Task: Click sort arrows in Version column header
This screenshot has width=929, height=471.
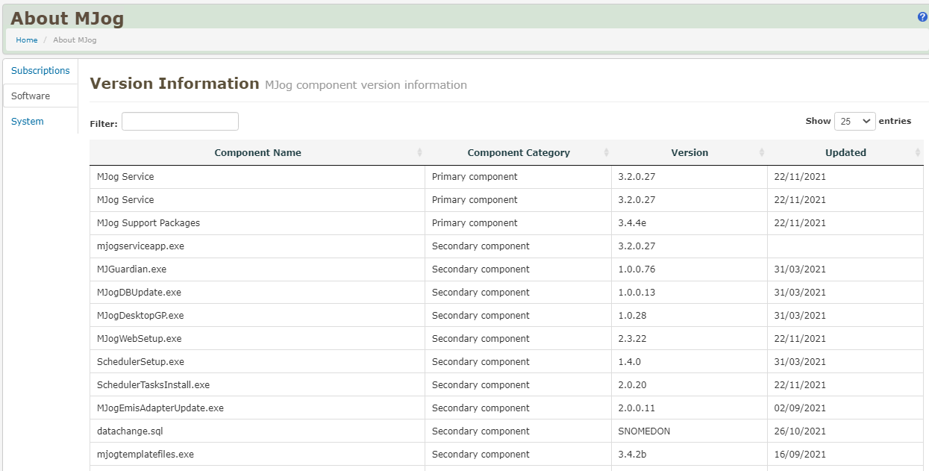Action: (x=762, y=153)
